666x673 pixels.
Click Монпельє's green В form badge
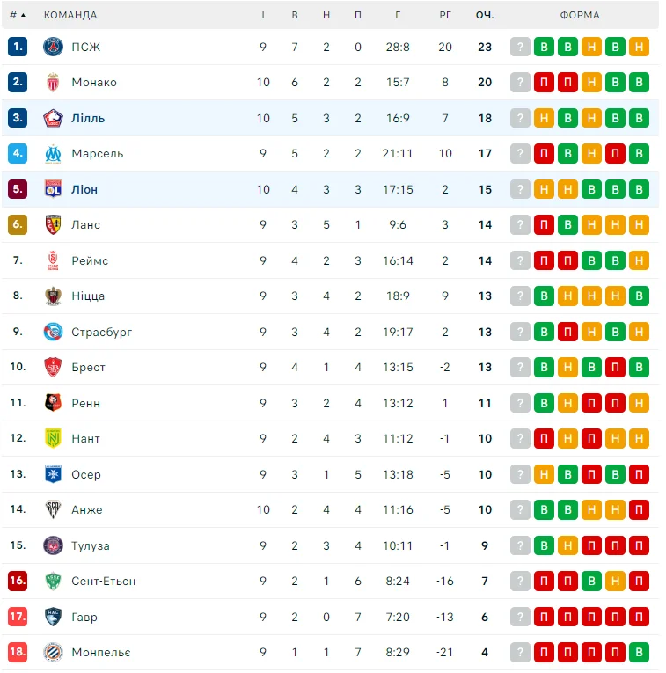click(x=640, y=653)
